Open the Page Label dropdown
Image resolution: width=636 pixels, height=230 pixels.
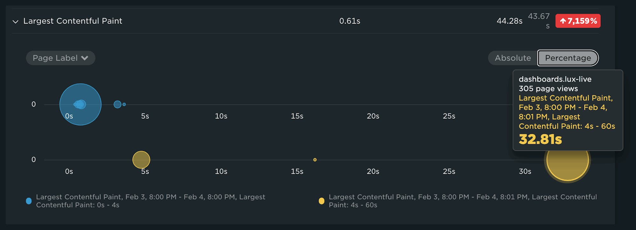[x=60, y=58]
